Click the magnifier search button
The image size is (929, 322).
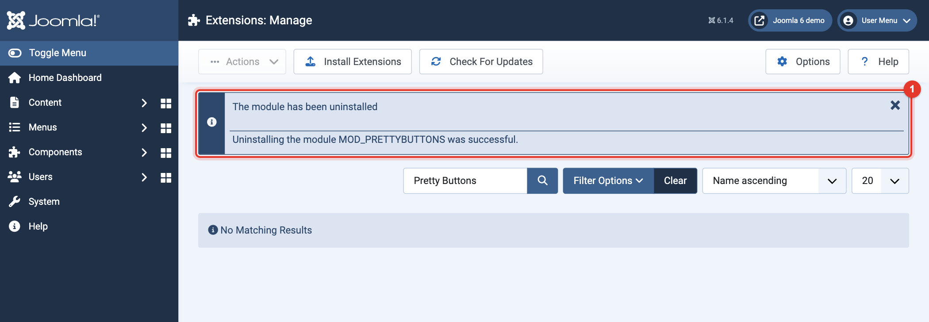542,180
